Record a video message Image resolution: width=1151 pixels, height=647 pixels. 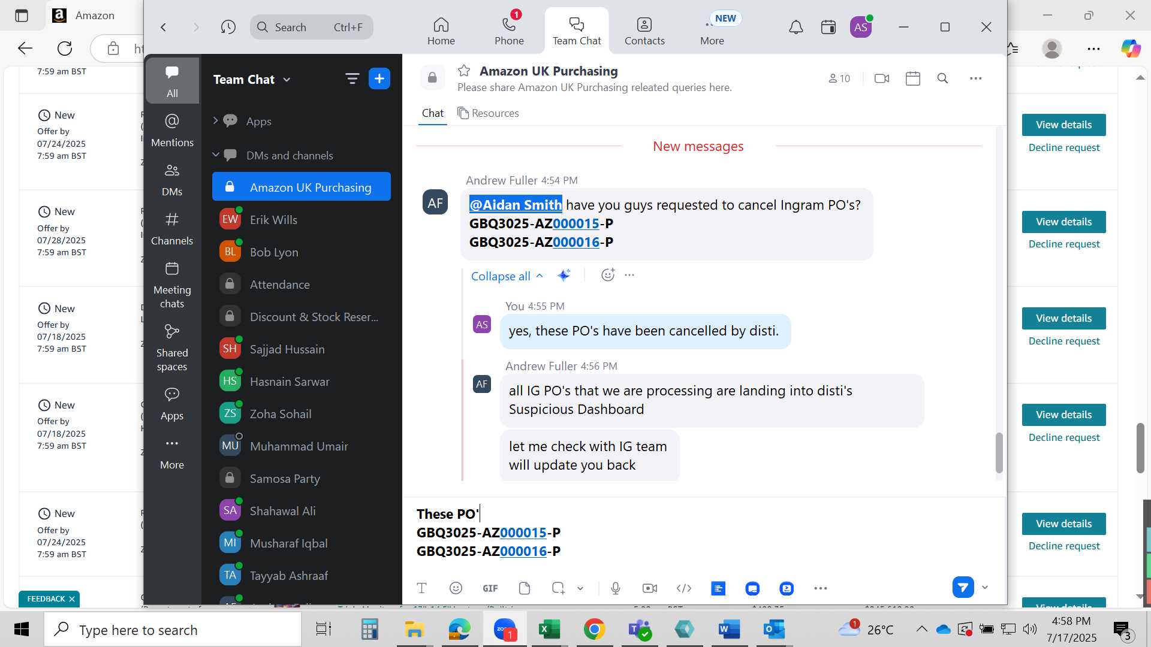pyautogui.click(x=650, y=588)
